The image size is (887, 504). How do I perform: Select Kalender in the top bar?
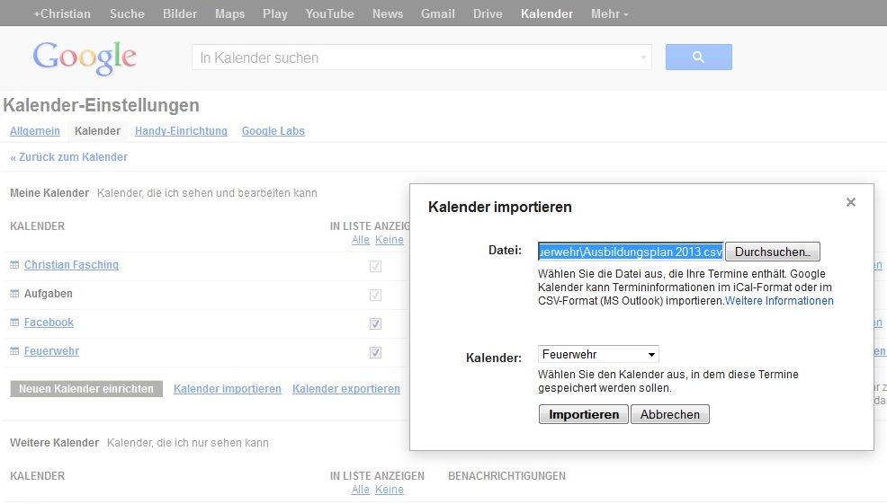tap(547, 13)
